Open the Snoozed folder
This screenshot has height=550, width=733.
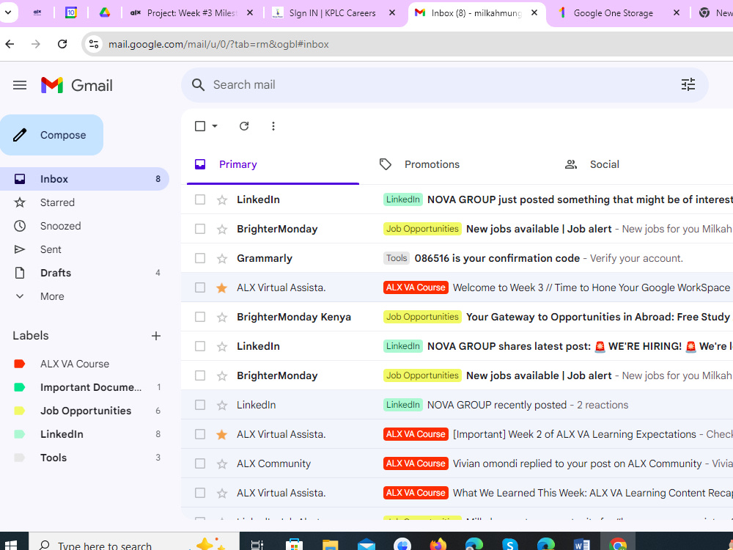(60, 226)
